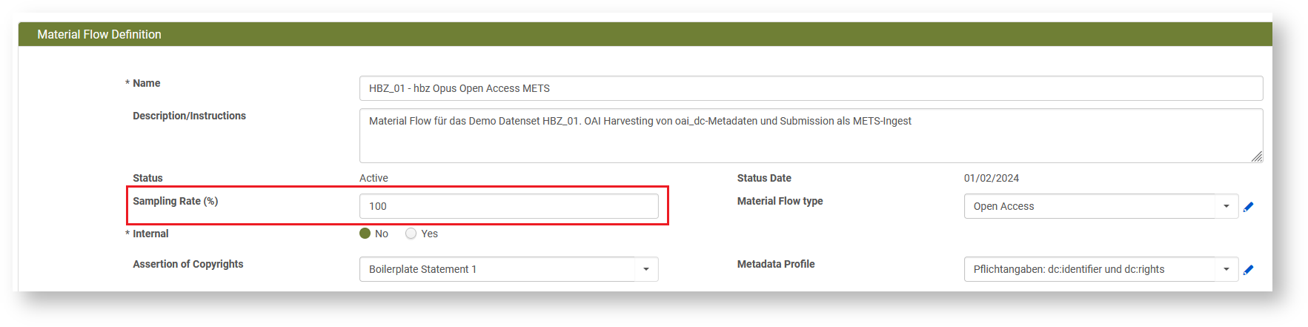The height and width of the screenshot is (327, 1308).
Task: Click the Material Flow Definition section header
Action: point(99,34)
